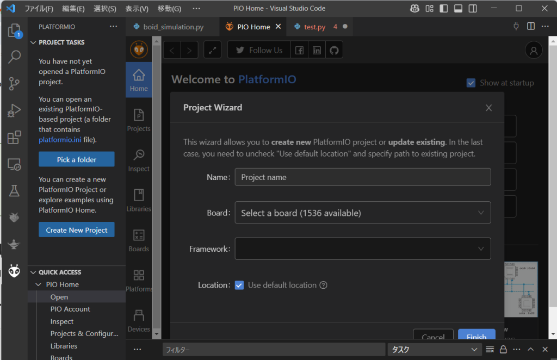The height and width of the screenshot is (360, 557).
Task: Open the ファイル(F) menu
Action: click(x=39, y=9)
